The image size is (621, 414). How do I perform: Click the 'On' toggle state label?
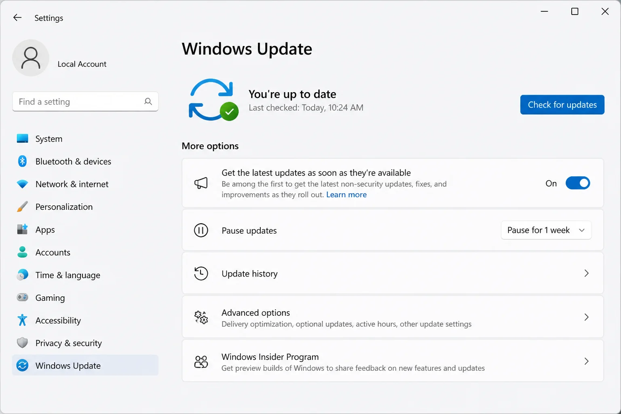point(551,184)
